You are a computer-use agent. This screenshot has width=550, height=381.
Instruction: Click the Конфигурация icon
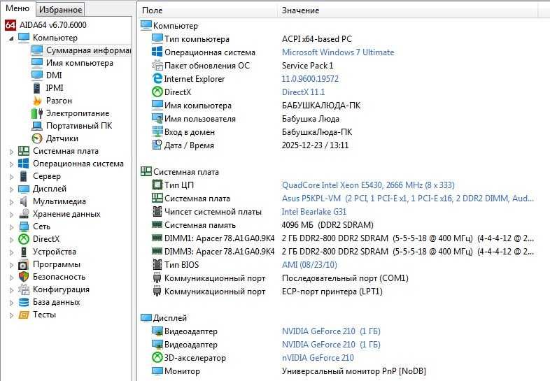tap(24, 289)
